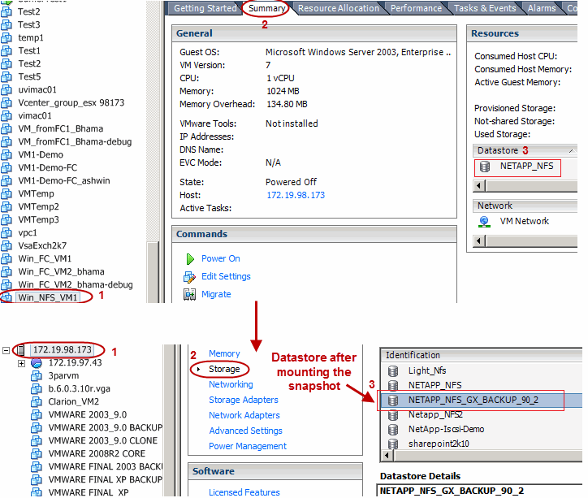588x498 pixels.
Task: Click the NETAPP_NFS datastore icon in Resources
Action: tap(485, 167)
